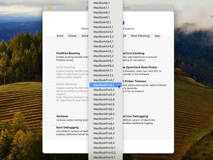The width and height of the screenshot is (213, 160).
Task: Choose MacBookPro10,2 from the list
Action: click(x=105, y=153)
